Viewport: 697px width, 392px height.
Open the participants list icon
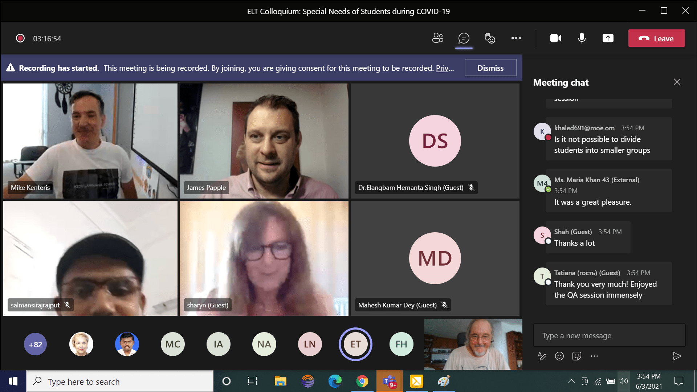tap(437, 38)
